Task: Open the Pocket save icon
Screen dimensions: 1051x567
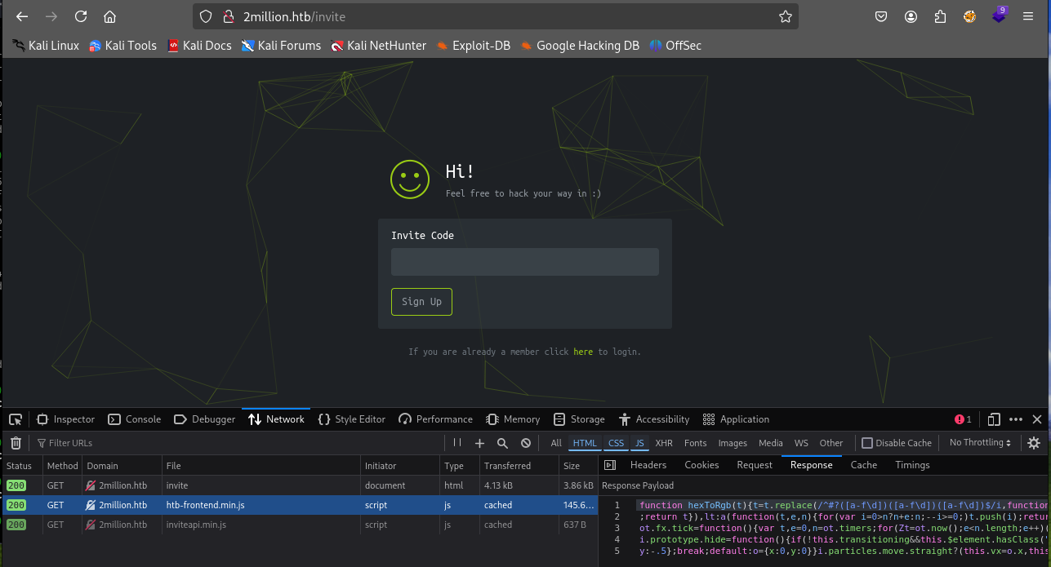Action: click(x=881, y=16)
